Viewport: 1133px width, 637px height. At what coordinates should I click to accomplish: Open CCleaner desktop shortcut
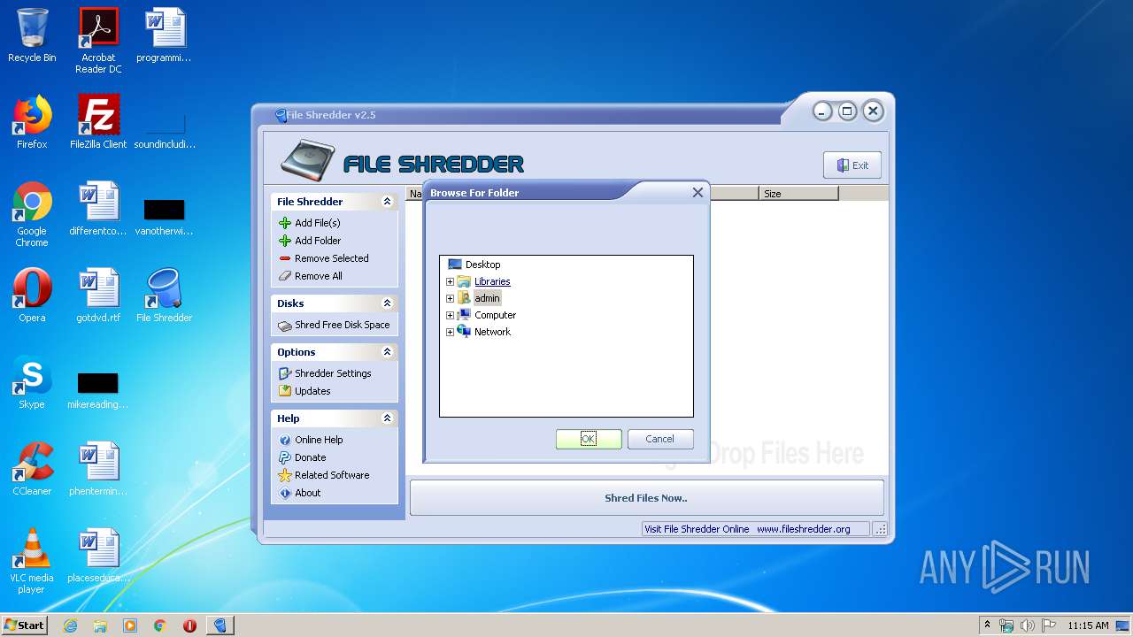[x=32, y=469]
